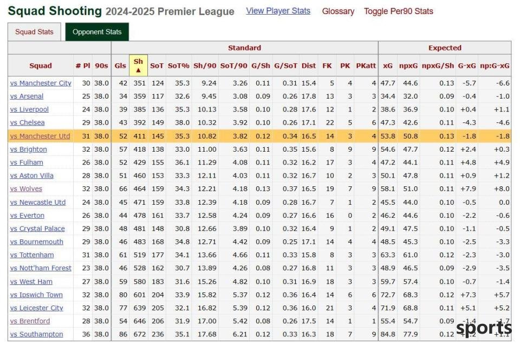
Task: Toggle Per90 Stats
Action: point(398,11)
